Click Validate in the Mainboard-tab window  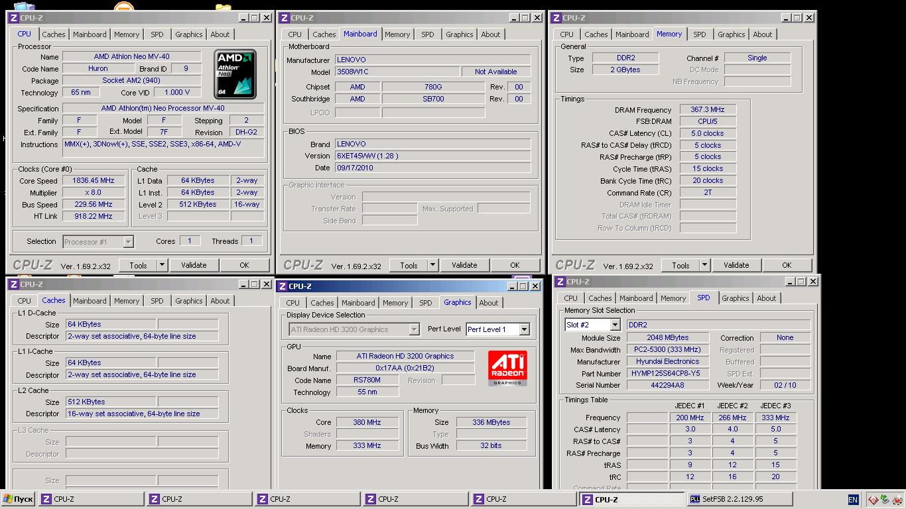[464, 265]
